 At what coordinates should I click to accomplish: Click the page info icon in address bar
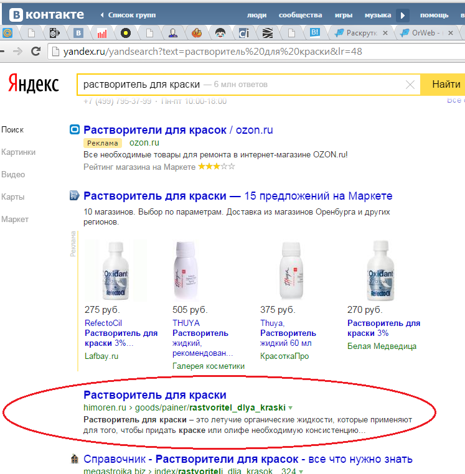(55, 52)
